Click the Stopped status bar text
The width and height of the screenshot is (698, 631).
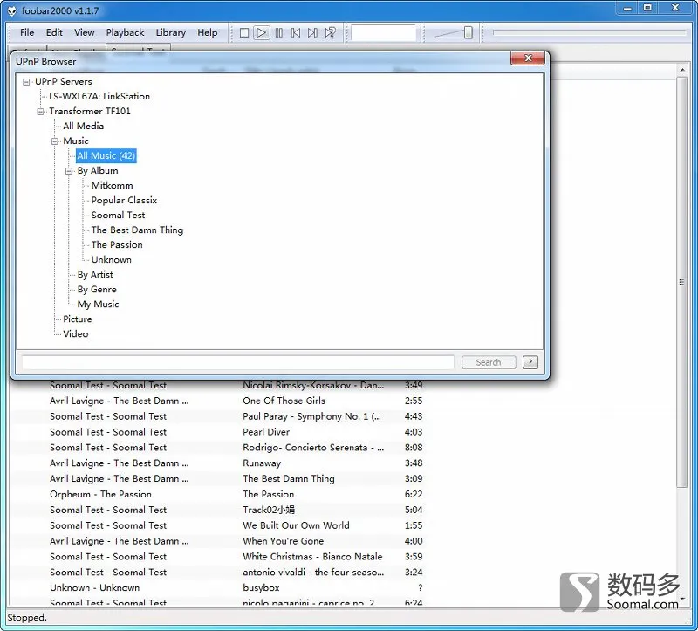pyautogui.click(x=27, y=618)
